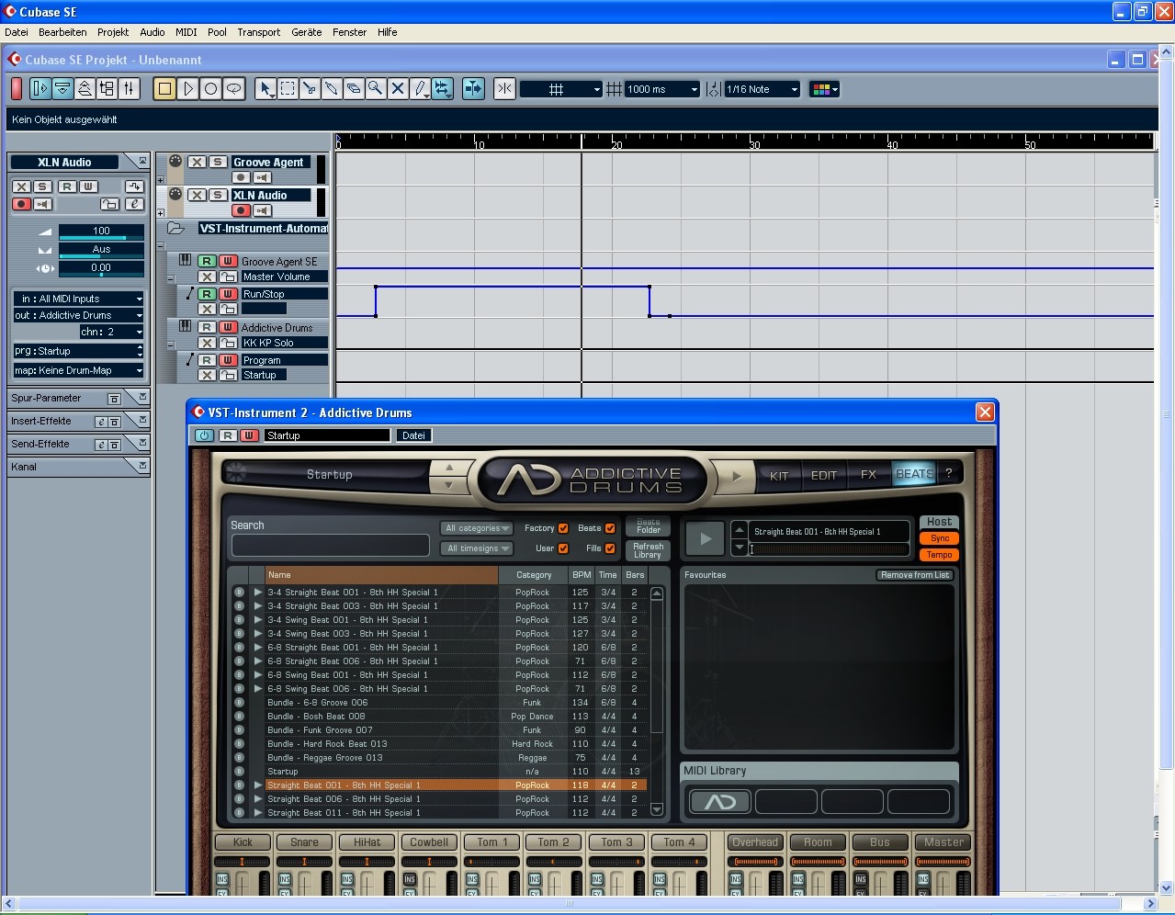
Task: Toggle Autoscroll button in toolbar
Action: click(473, 89)
